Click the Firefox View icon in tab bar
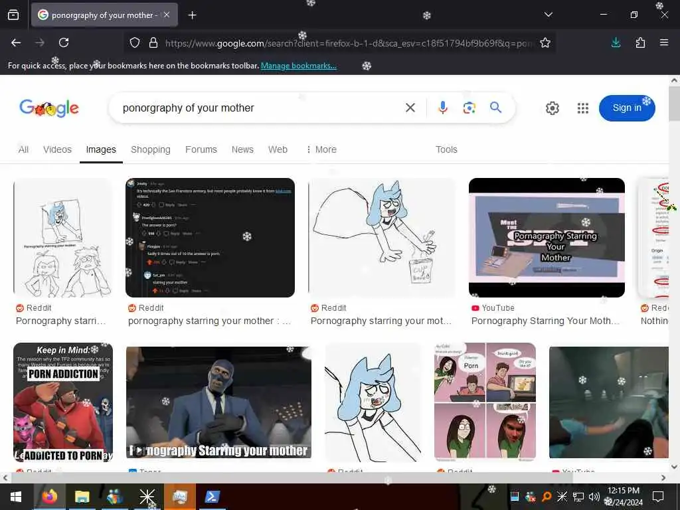 pos(13,15)
